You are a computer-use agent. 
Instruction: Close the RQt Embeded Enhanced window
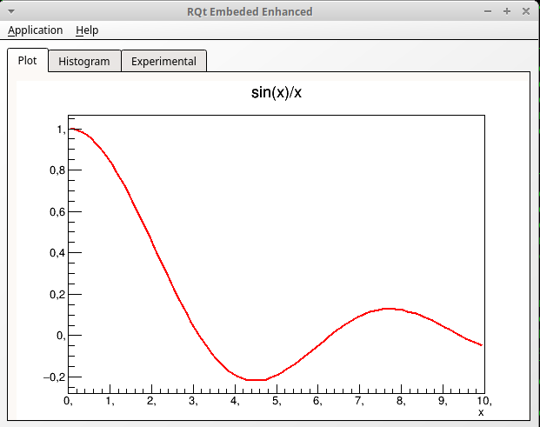[526, 11]
